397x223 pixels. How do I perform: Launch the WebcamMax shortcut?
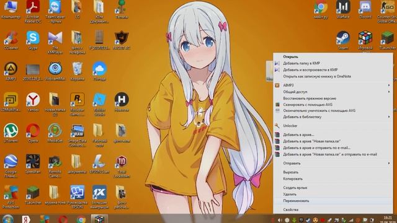[55, 71]
